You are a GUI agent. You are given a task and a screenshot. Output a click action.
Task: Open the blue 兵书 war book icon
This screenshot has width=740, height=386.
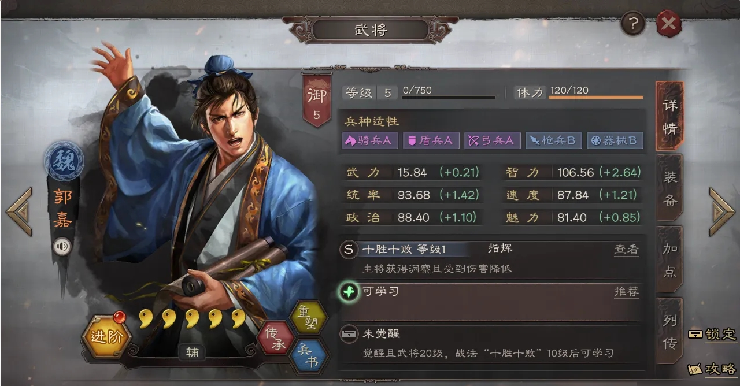308,356
